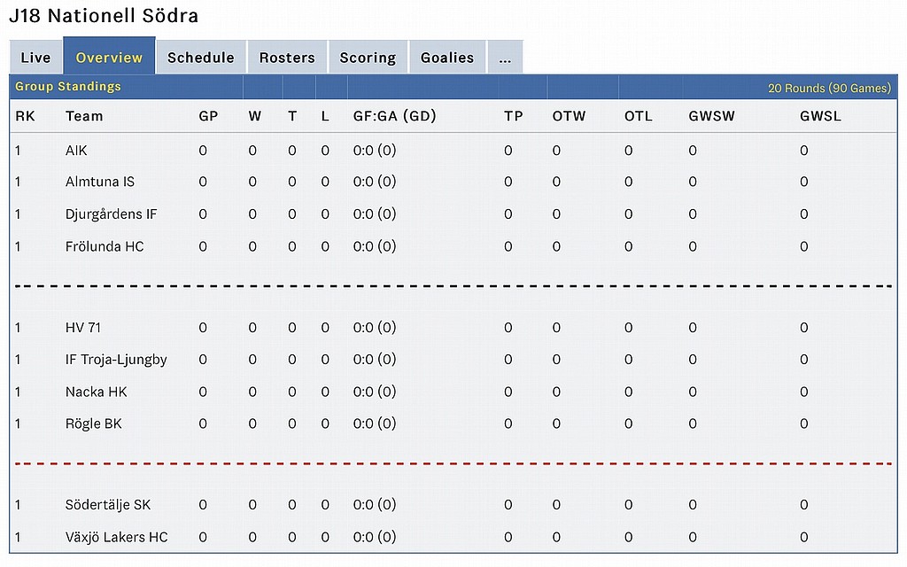Open the Almtuna IS team page
The width and height of the screenshot is (907, 567).
100,182
